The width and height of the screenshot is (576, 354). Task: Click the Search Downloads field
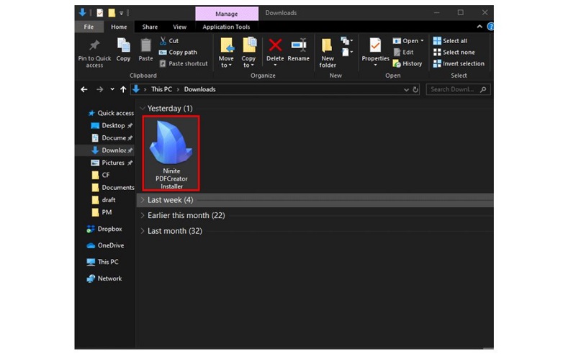[458, 89]
